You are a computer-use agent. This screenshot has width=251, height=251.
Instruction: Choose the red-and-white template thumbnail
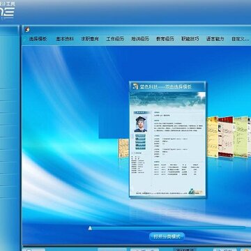click(x=226, y=137)
